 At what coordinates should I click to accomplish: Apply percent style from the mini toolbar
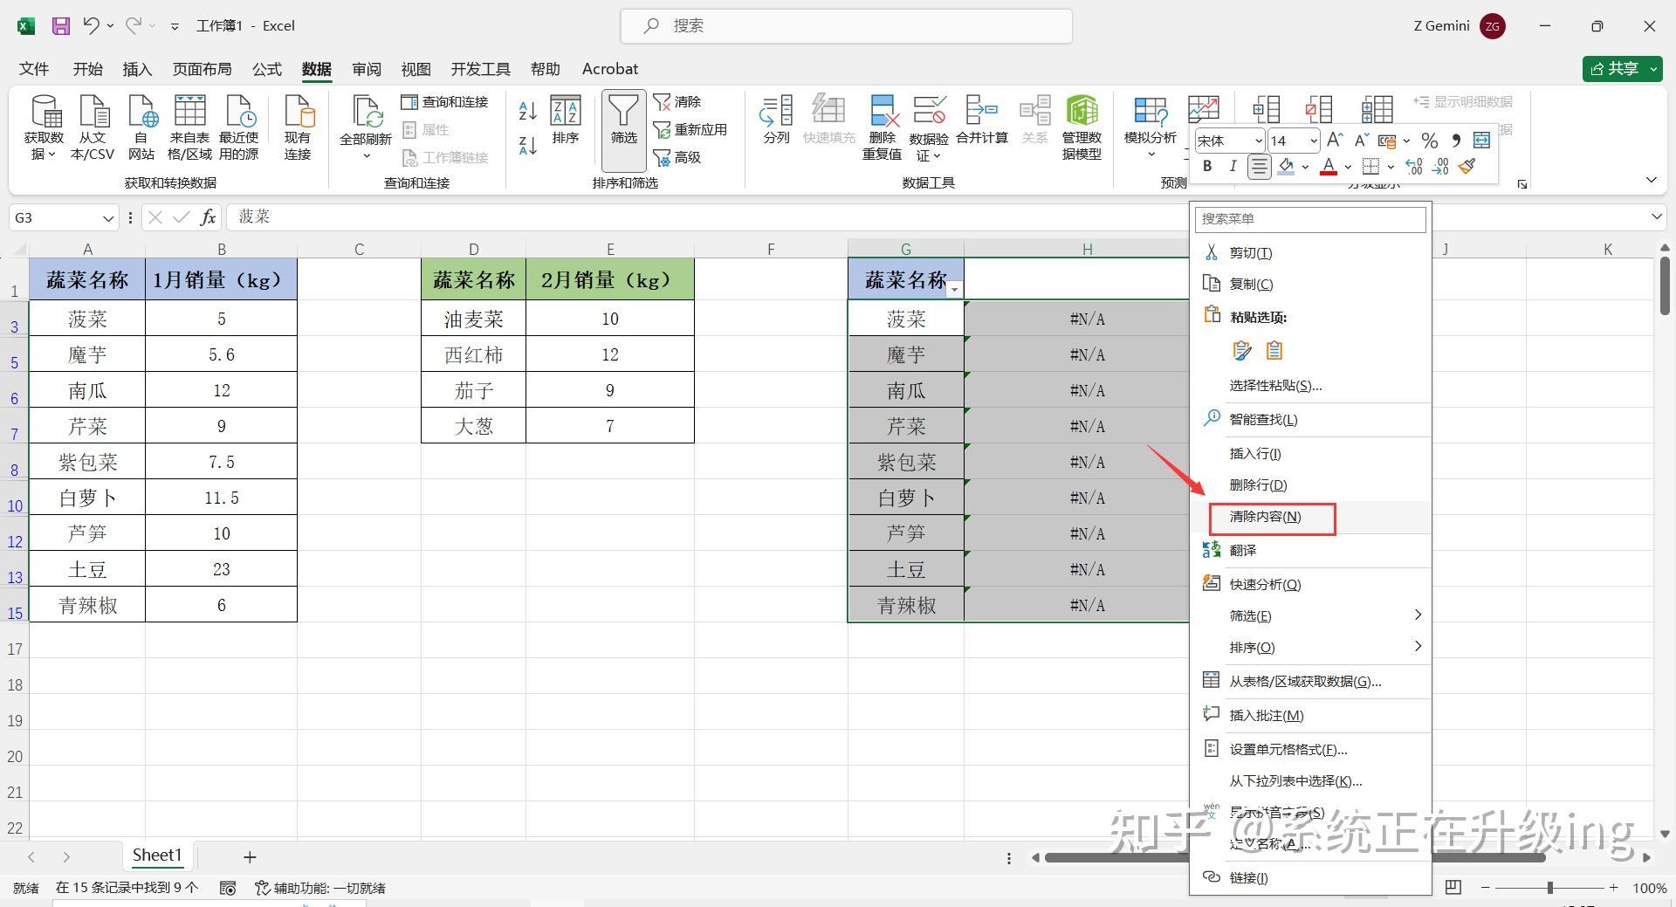click(1429, 141)
